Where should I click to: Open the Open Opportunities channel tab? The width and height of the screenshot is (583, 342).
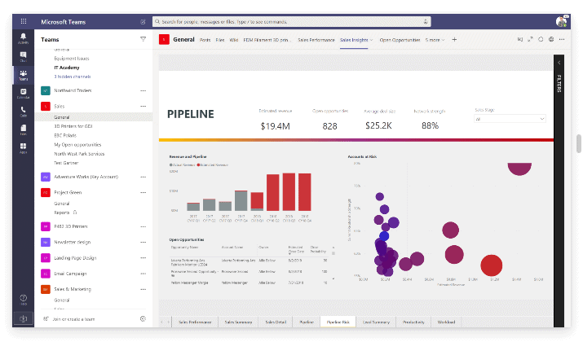click(400, 40)
